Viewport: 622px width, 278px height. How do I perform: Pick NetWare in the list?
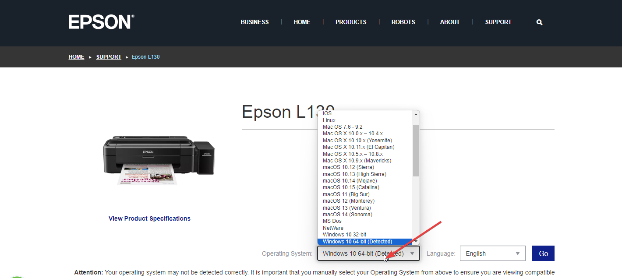click(x=365, y=228)
